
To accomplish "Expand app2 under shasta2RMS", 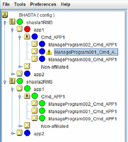I will (13, 133).
